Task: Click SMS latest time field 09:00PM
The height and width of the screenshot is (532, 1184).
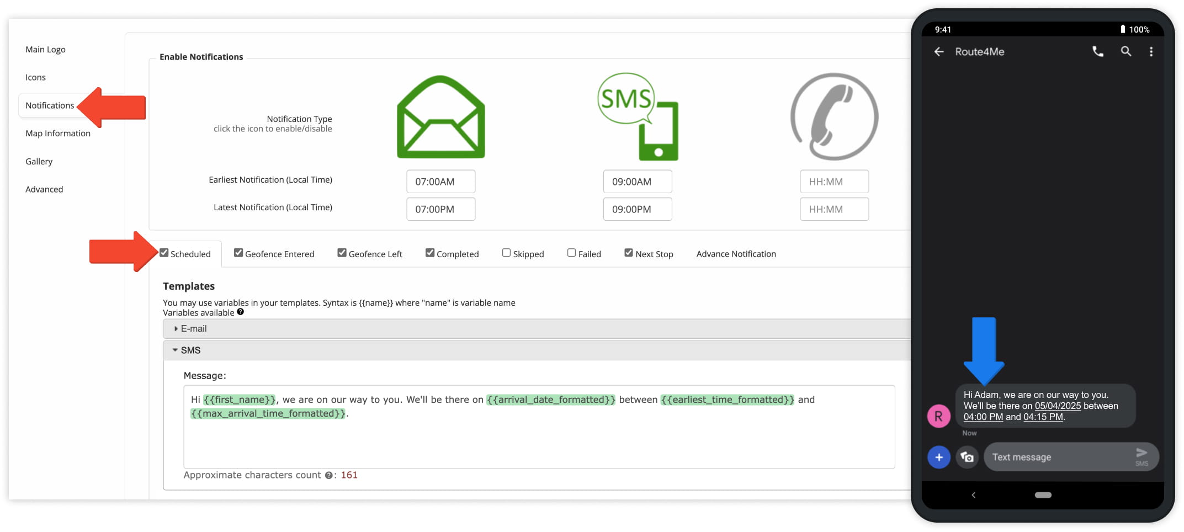Action: 638,209
